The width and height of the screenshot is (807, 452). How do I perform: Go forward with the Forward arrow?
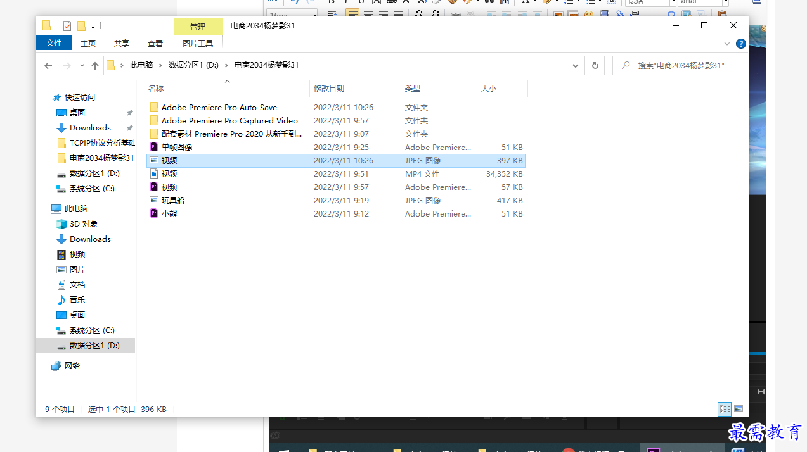coord(67,65)
